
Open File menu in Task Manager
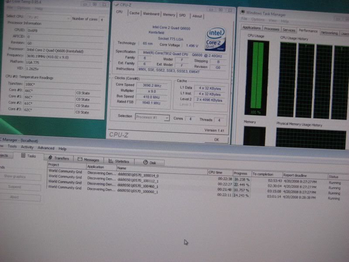tap(244, 19)
